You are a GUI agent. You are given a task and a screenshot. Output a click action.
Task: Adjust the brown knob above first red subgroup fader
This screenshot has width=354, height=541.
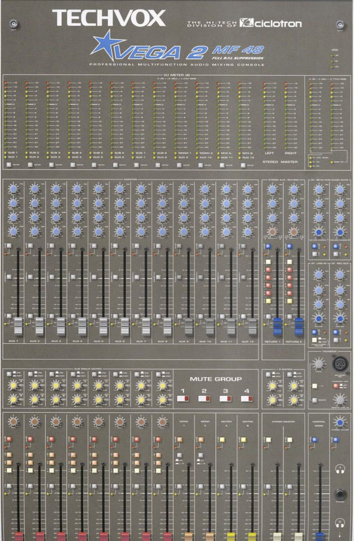pos(13,421)
